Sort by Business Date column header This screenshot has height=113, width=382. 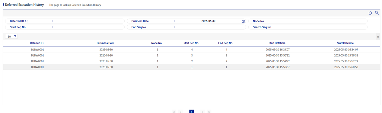[x=105, y=43]
